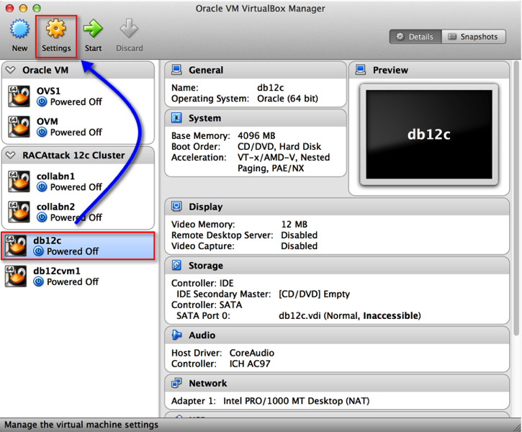Click the ICH AC97 controller value
Screen dimensions: 522x432
tap(250, 364)
